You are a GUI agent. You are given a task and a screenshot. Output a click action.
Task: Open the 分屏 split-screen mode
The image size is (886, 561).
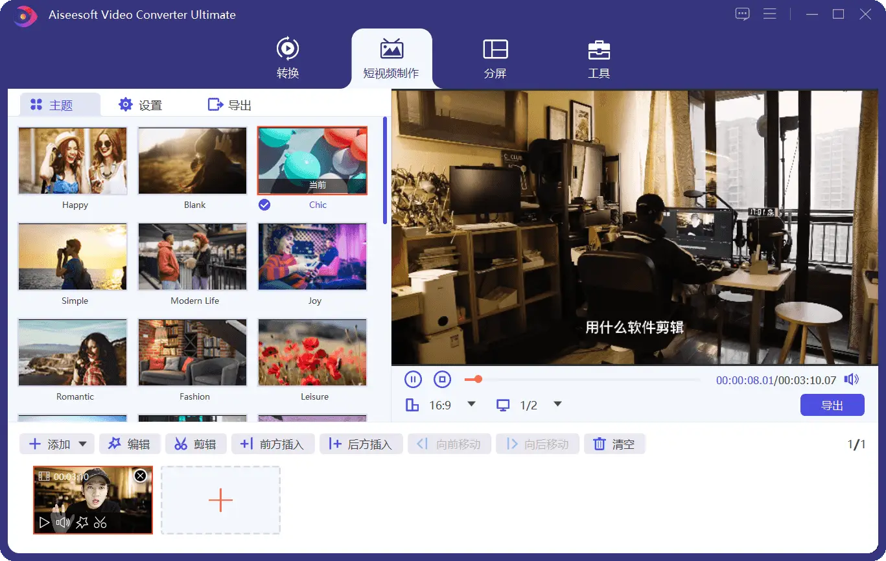pyautogui.click(x=495, y=58)
